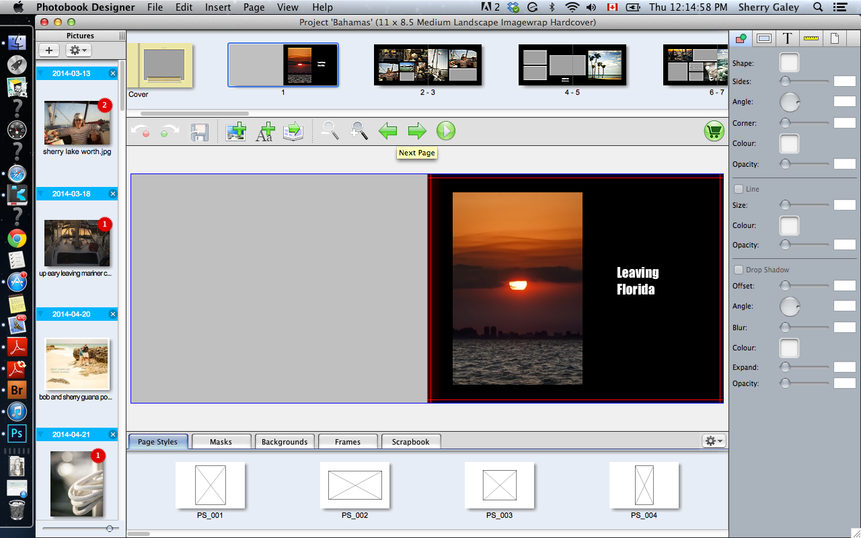Collapse the 2014-04-20 picture group

click(x=40, y=314)
